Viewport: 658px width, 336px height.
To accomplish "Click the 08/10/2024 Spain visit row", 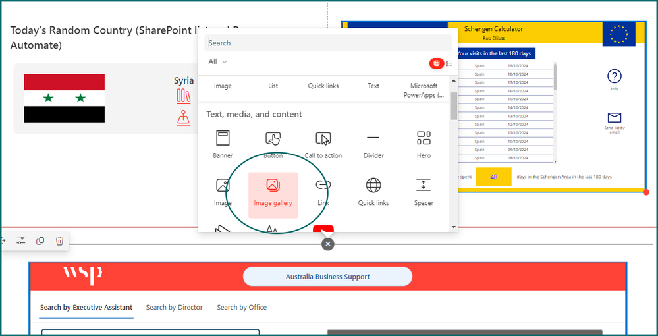I will [x=506, y=158].
